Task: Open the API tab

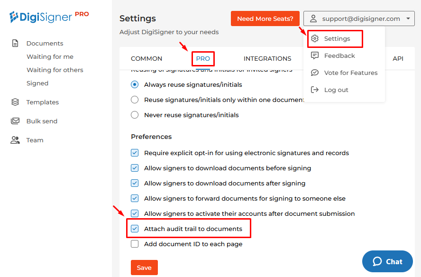Action: pos(398,58)
